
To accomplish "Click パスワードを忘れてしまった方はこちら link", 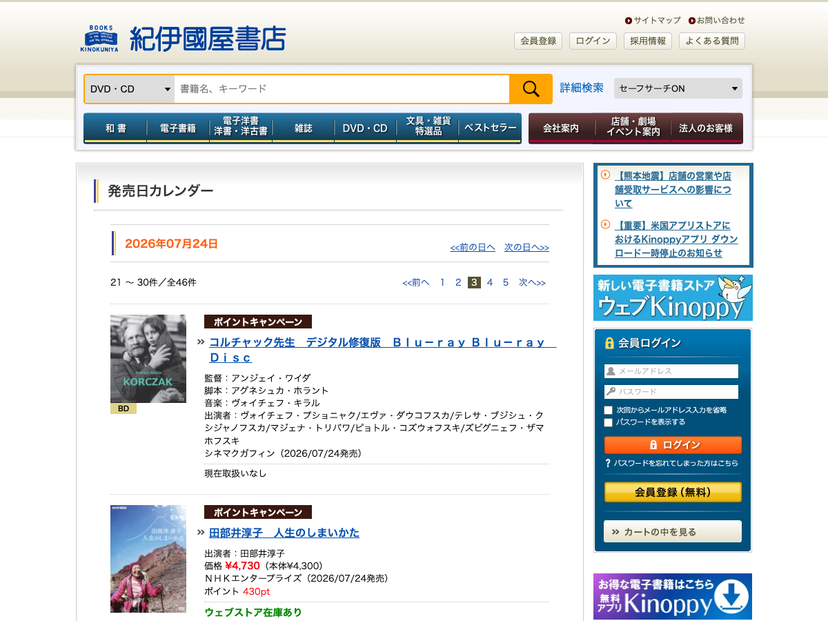I will pyautogui.click(x=676, y=463).
